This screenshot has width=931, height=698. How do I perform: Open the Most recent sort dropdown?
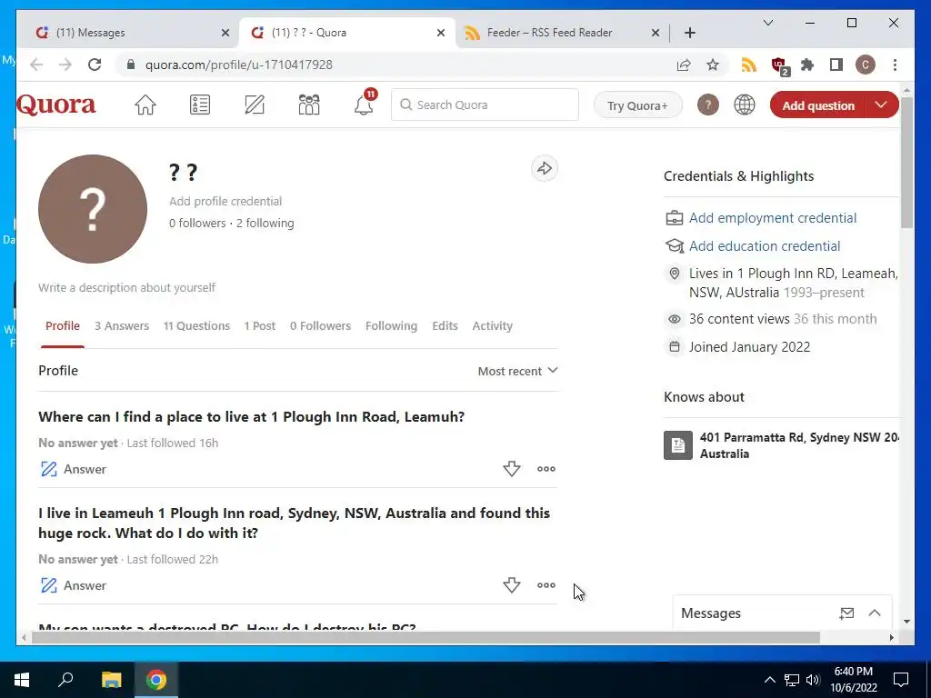click(517, 371)
